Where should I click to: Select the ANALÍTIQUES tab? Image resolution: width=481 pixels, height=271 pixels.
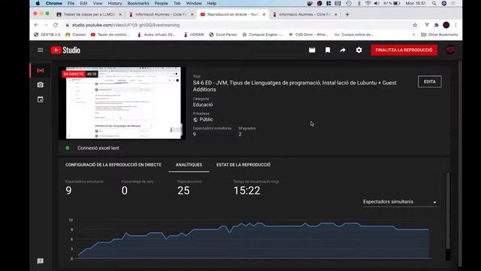click(189, 165)
